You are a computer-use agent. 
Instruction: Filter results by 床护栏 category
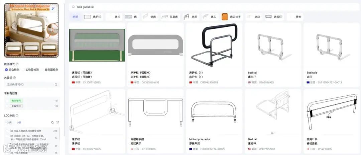pos(93,17)
